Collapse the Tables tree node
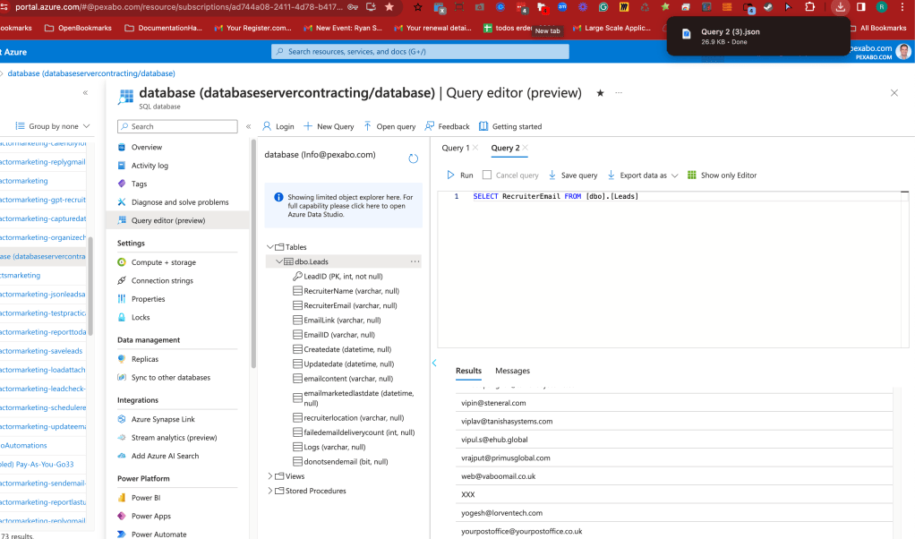This screenshot has width=915, height=539. (x=269, y=247)
